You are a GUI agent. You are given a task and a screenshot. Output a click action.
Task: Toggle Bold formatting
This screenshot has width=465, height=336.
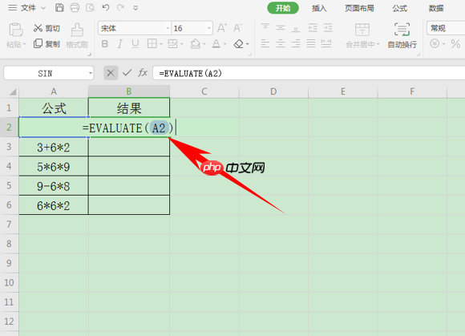click(105, 44)
